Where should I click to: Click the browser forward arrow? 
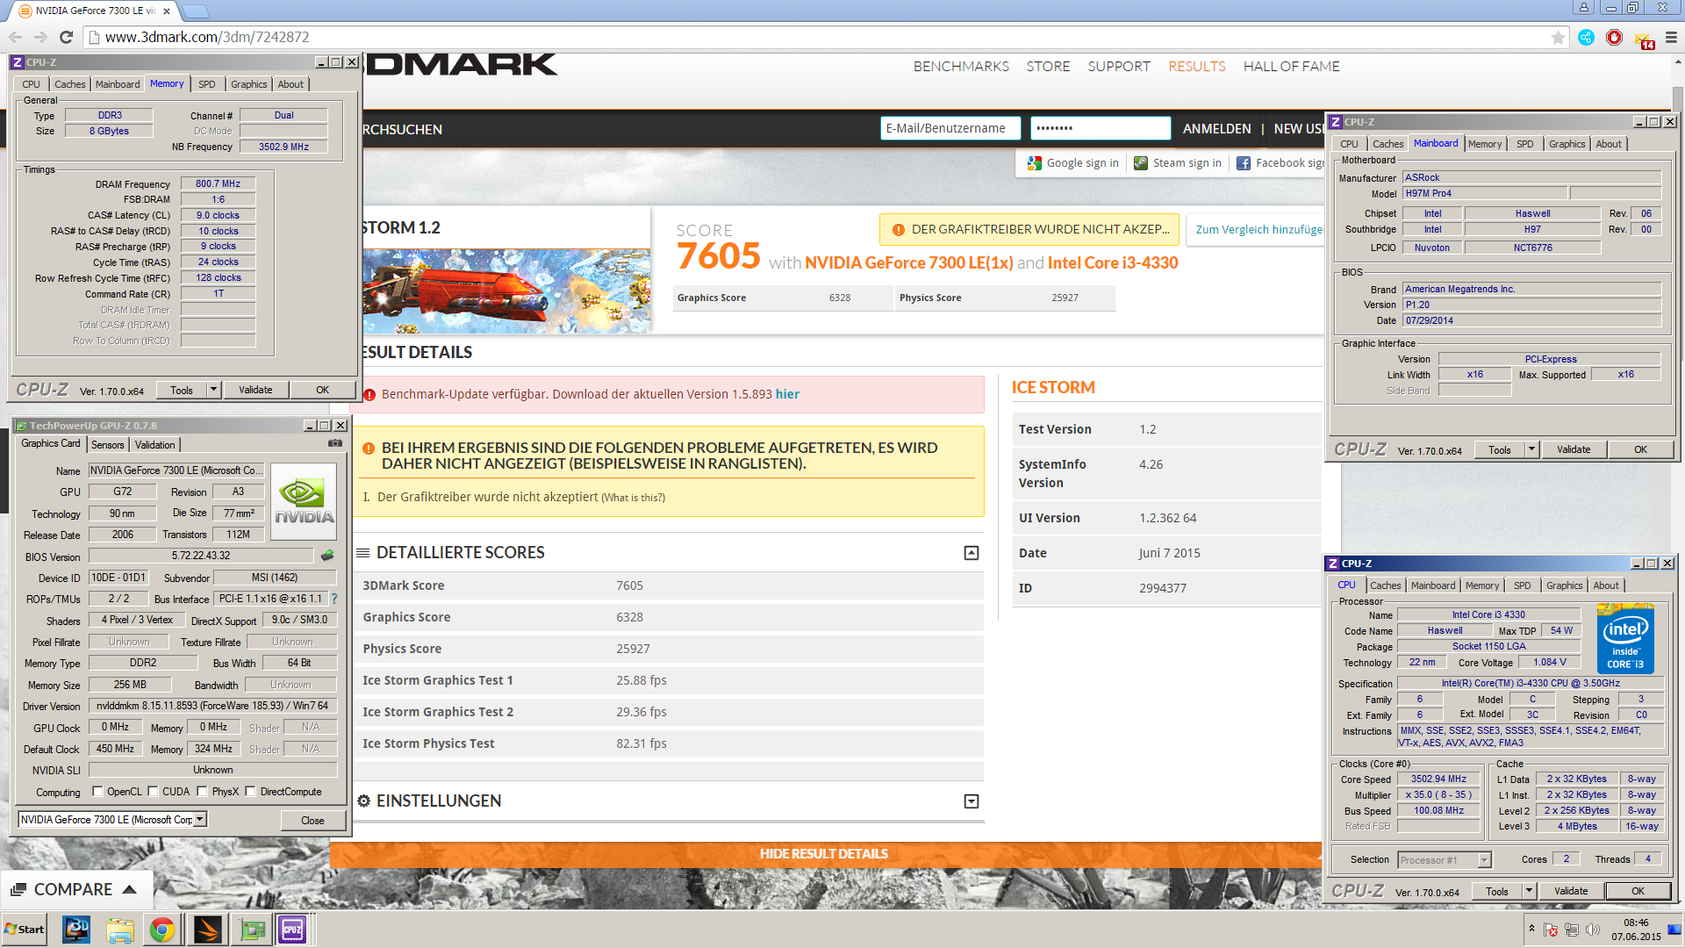click(x=40, y=37)
